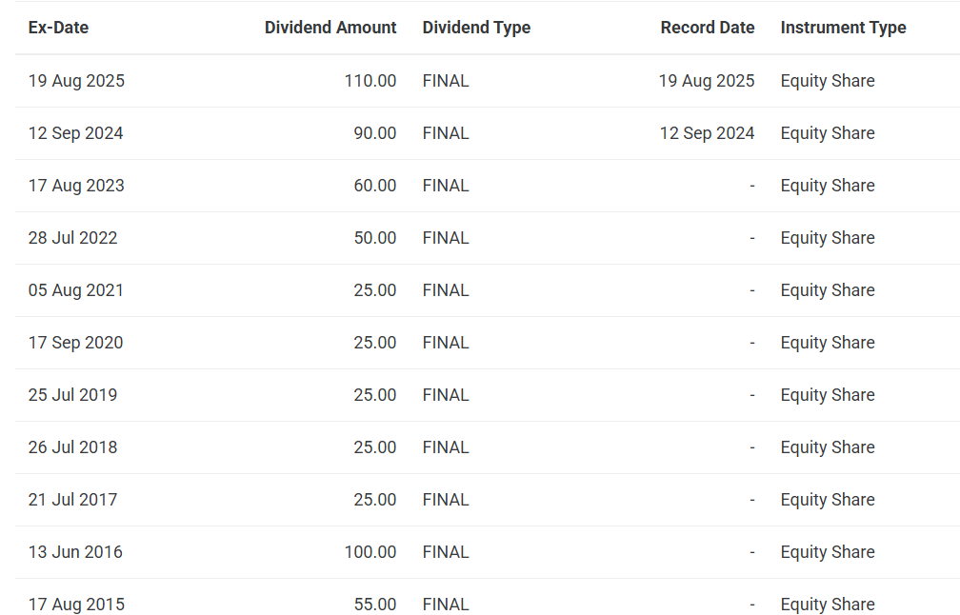The image size is (960, 615).
Task: Click the 13 Jun 2016 ex-date
Action: (75, 552)
